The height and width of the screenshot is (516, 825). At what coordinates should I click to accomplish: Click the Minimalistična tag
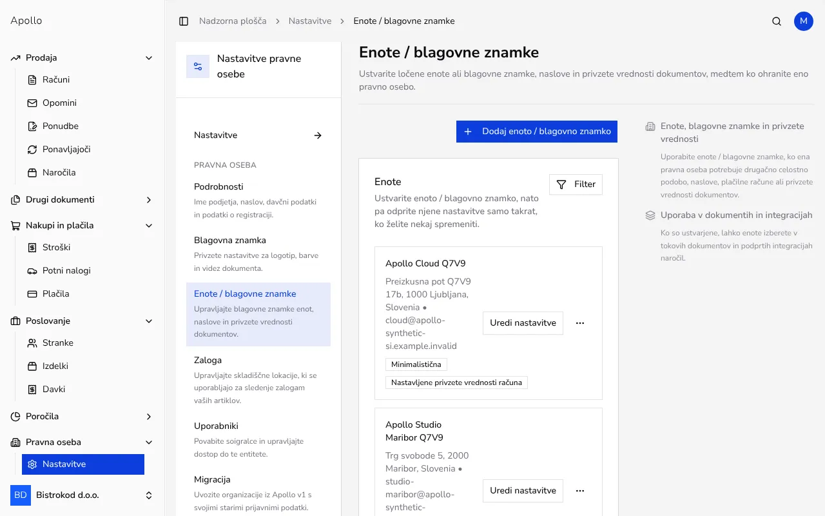coord(416,365)
